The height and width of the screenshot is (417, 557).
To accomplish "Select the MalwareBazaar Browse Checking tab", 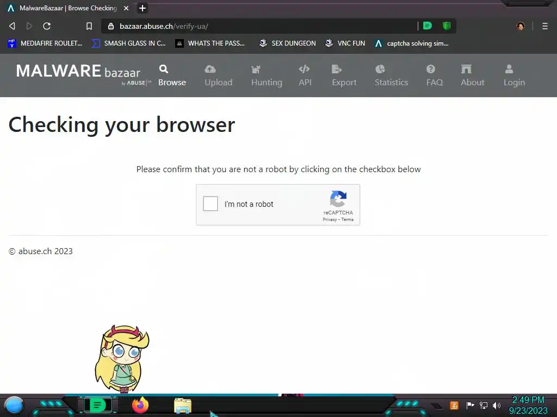I will click(67, 8).
